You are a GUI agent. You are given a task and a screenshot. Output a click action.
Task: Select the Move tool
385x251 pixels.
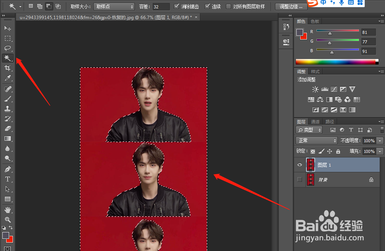click(x=8, y=29)
